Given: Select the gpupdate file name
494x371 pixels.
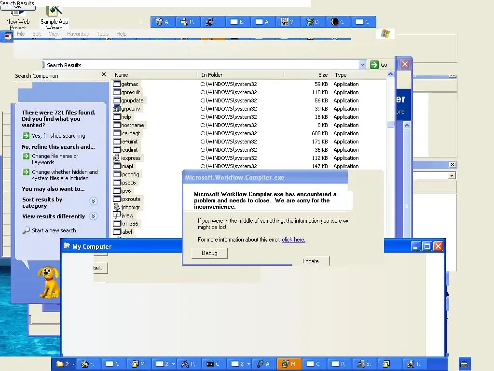Looking at the screenshot, I should pos(132,100).
